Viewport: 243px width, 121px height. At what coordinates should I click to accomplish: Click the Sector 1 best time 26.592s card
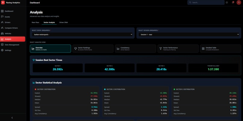click(x=58, y=68)
